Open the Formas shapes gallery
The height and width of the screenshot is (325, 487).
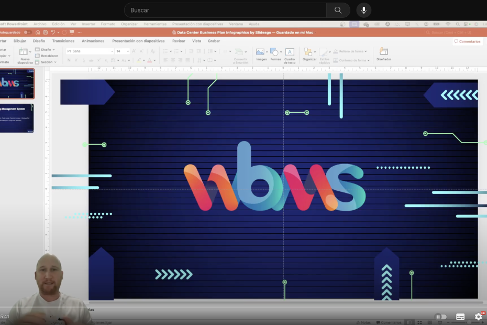click(x=275, y=55)
